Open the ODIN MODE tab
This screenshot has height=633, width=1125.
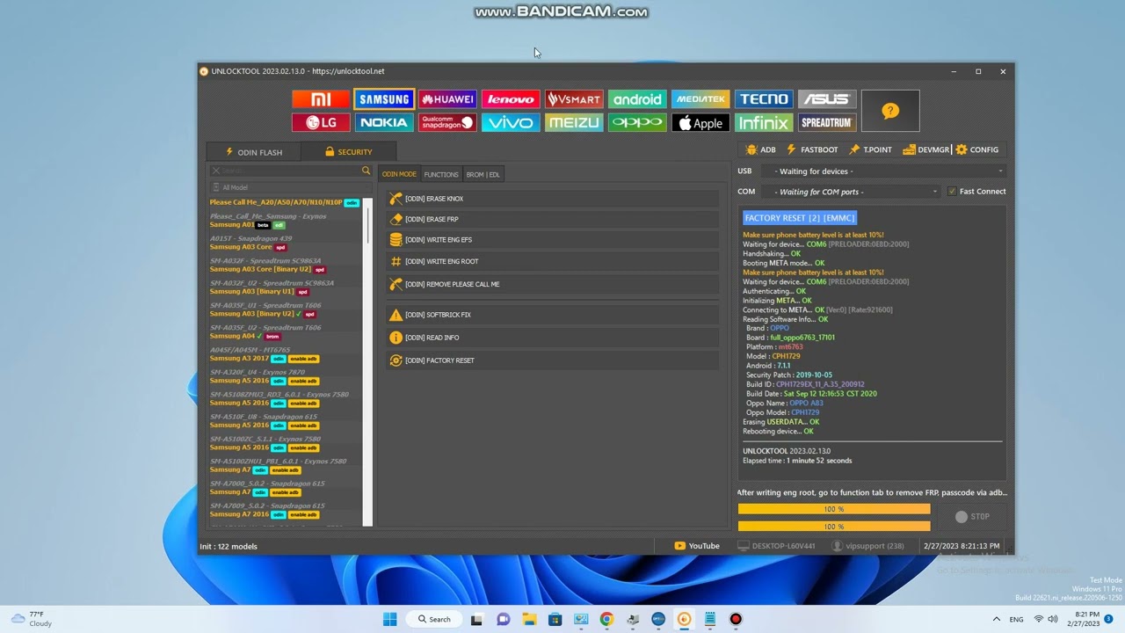point(399,174)
